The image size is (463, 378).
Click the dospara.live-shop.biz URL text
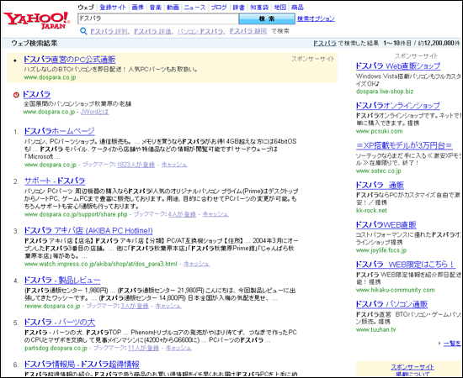385,92
